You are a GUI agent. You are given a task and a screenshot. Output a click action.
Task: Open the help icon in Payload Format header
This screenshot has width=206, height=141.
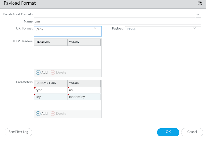coord(200,3)
